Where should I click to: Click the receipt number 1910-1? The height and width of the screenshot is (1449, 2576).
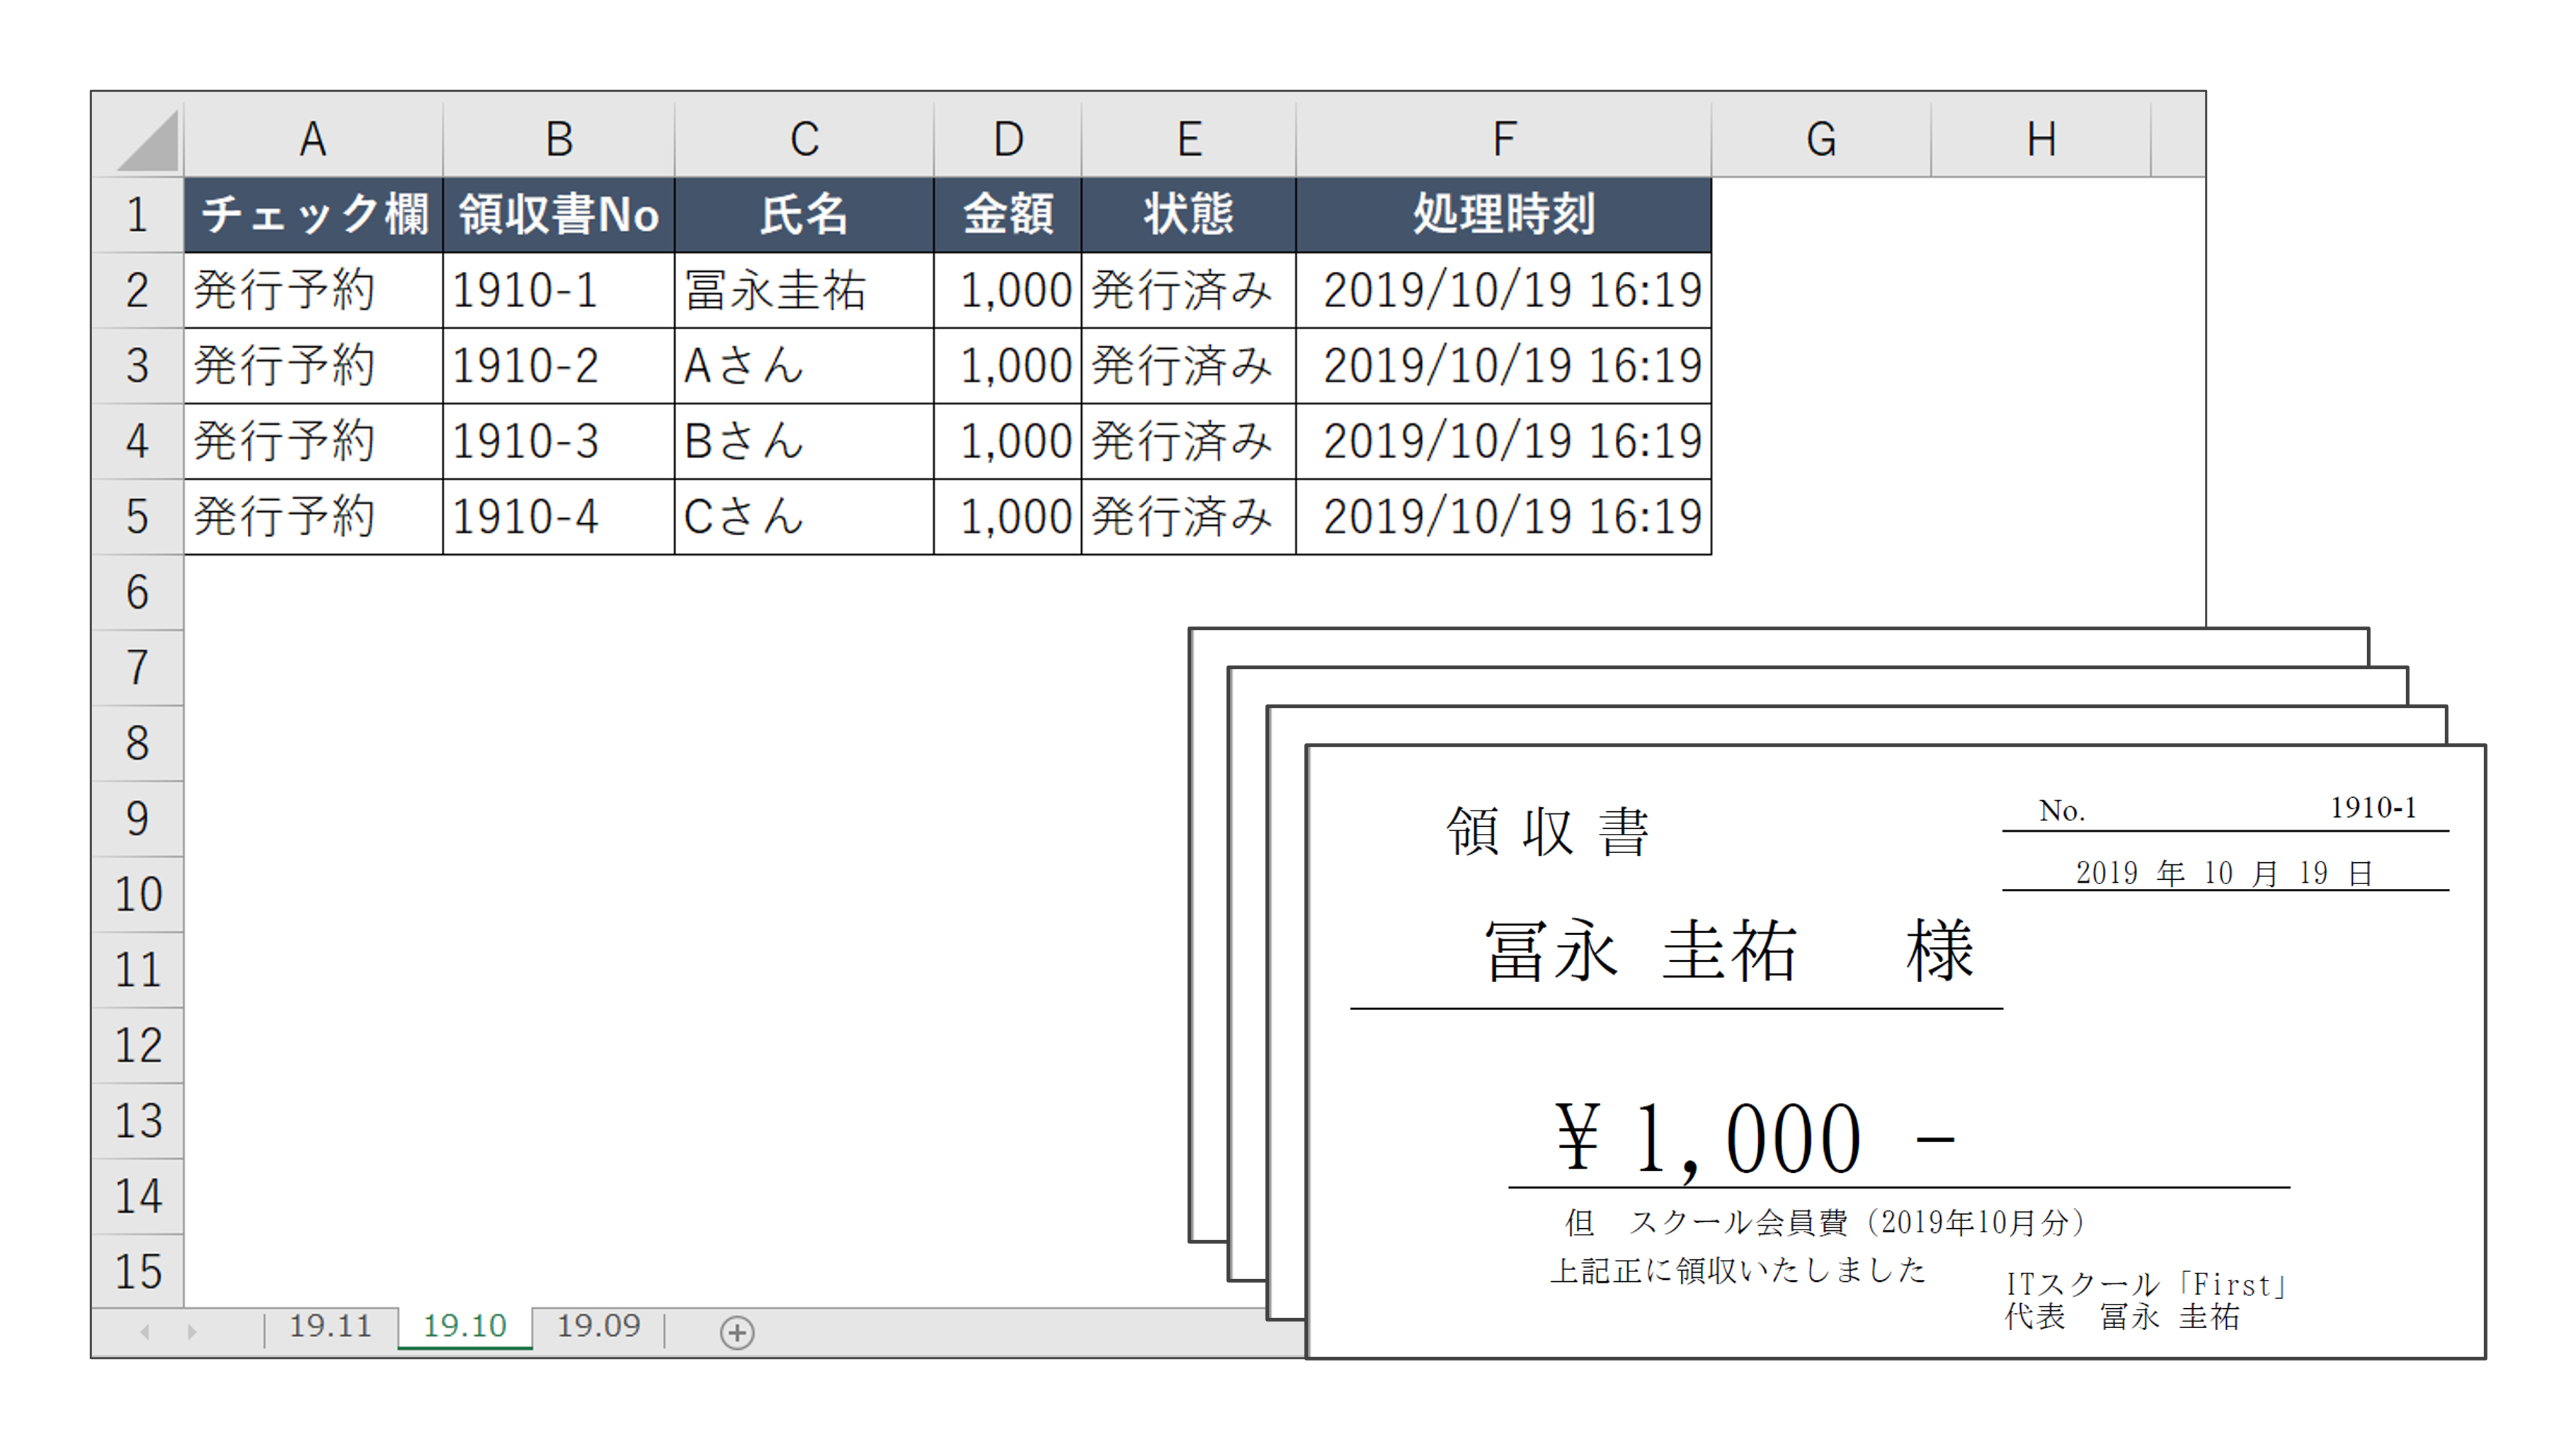tap(2373, 807)
